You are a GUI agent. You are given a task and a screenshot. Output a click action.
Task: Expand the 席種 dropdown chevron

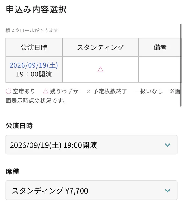tap(167, 191)
